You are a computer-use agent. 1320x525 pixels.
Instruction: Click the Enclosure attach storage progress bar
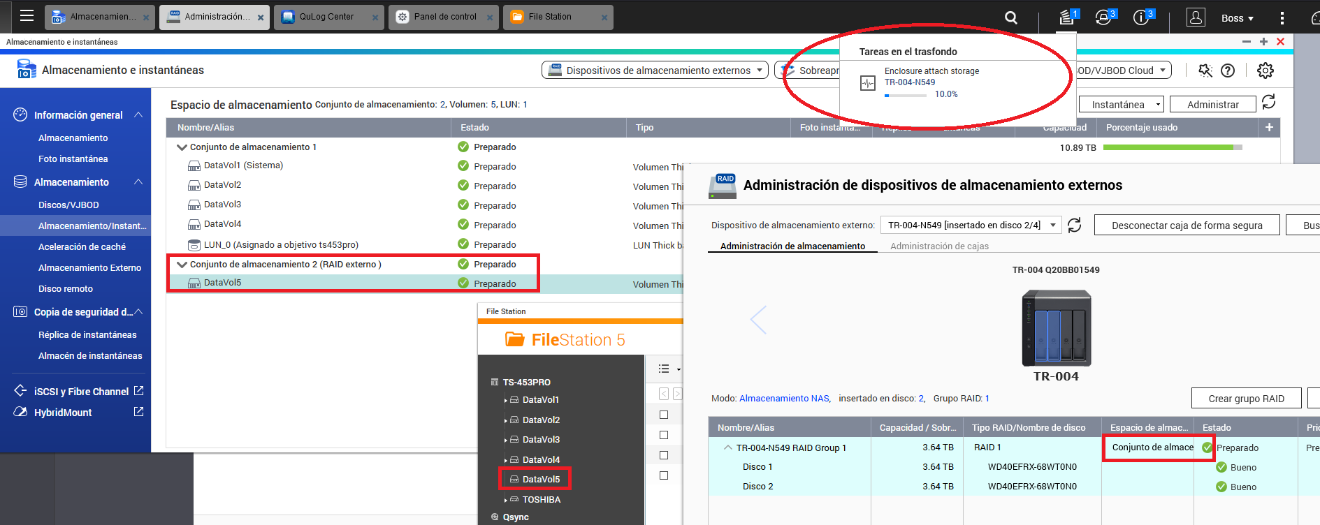[x=906, y=95]
